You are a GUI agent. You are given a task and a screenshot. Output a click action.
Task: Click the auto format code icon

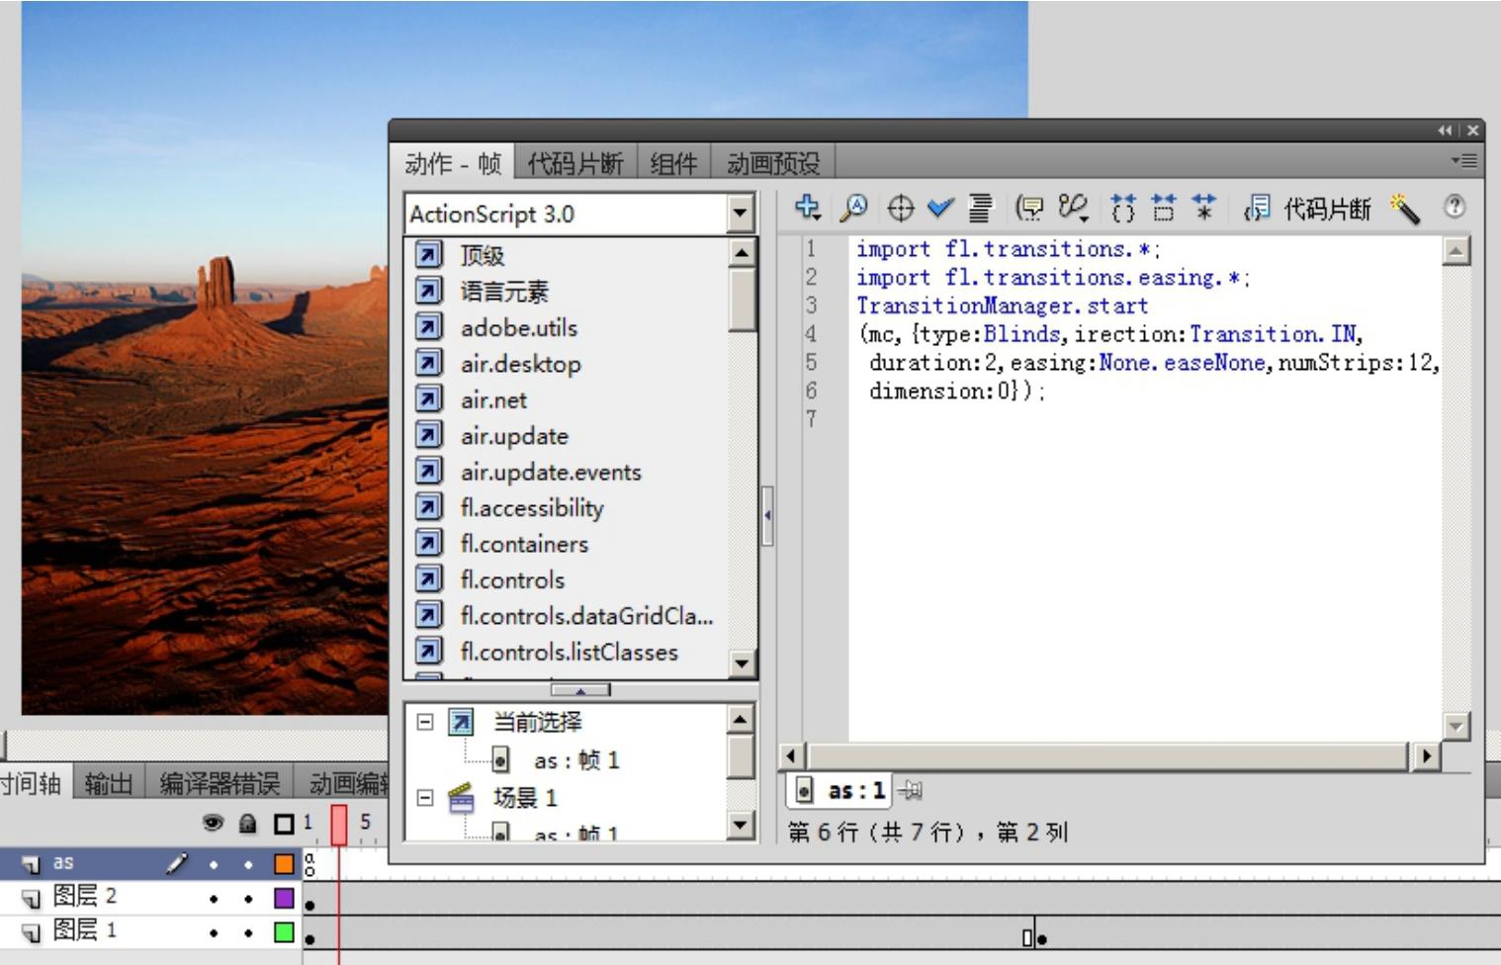pos(980,208)
